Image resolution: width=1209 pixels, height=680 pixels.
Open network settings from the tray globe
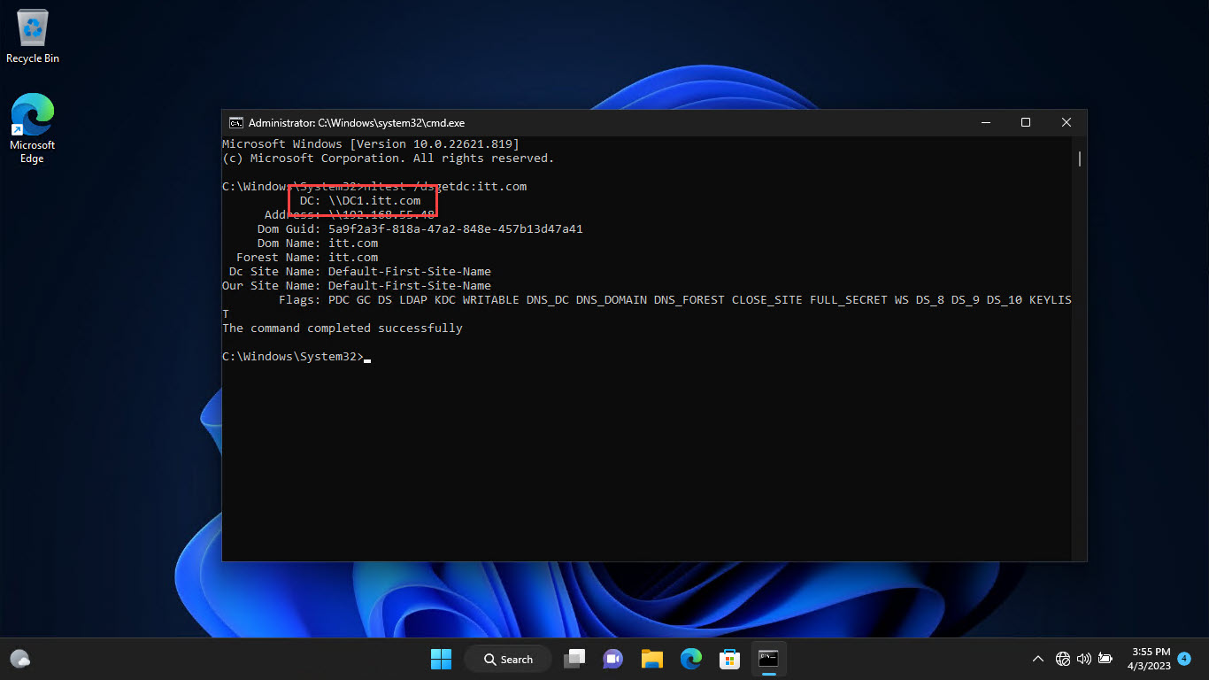(x=1062, y=659)
